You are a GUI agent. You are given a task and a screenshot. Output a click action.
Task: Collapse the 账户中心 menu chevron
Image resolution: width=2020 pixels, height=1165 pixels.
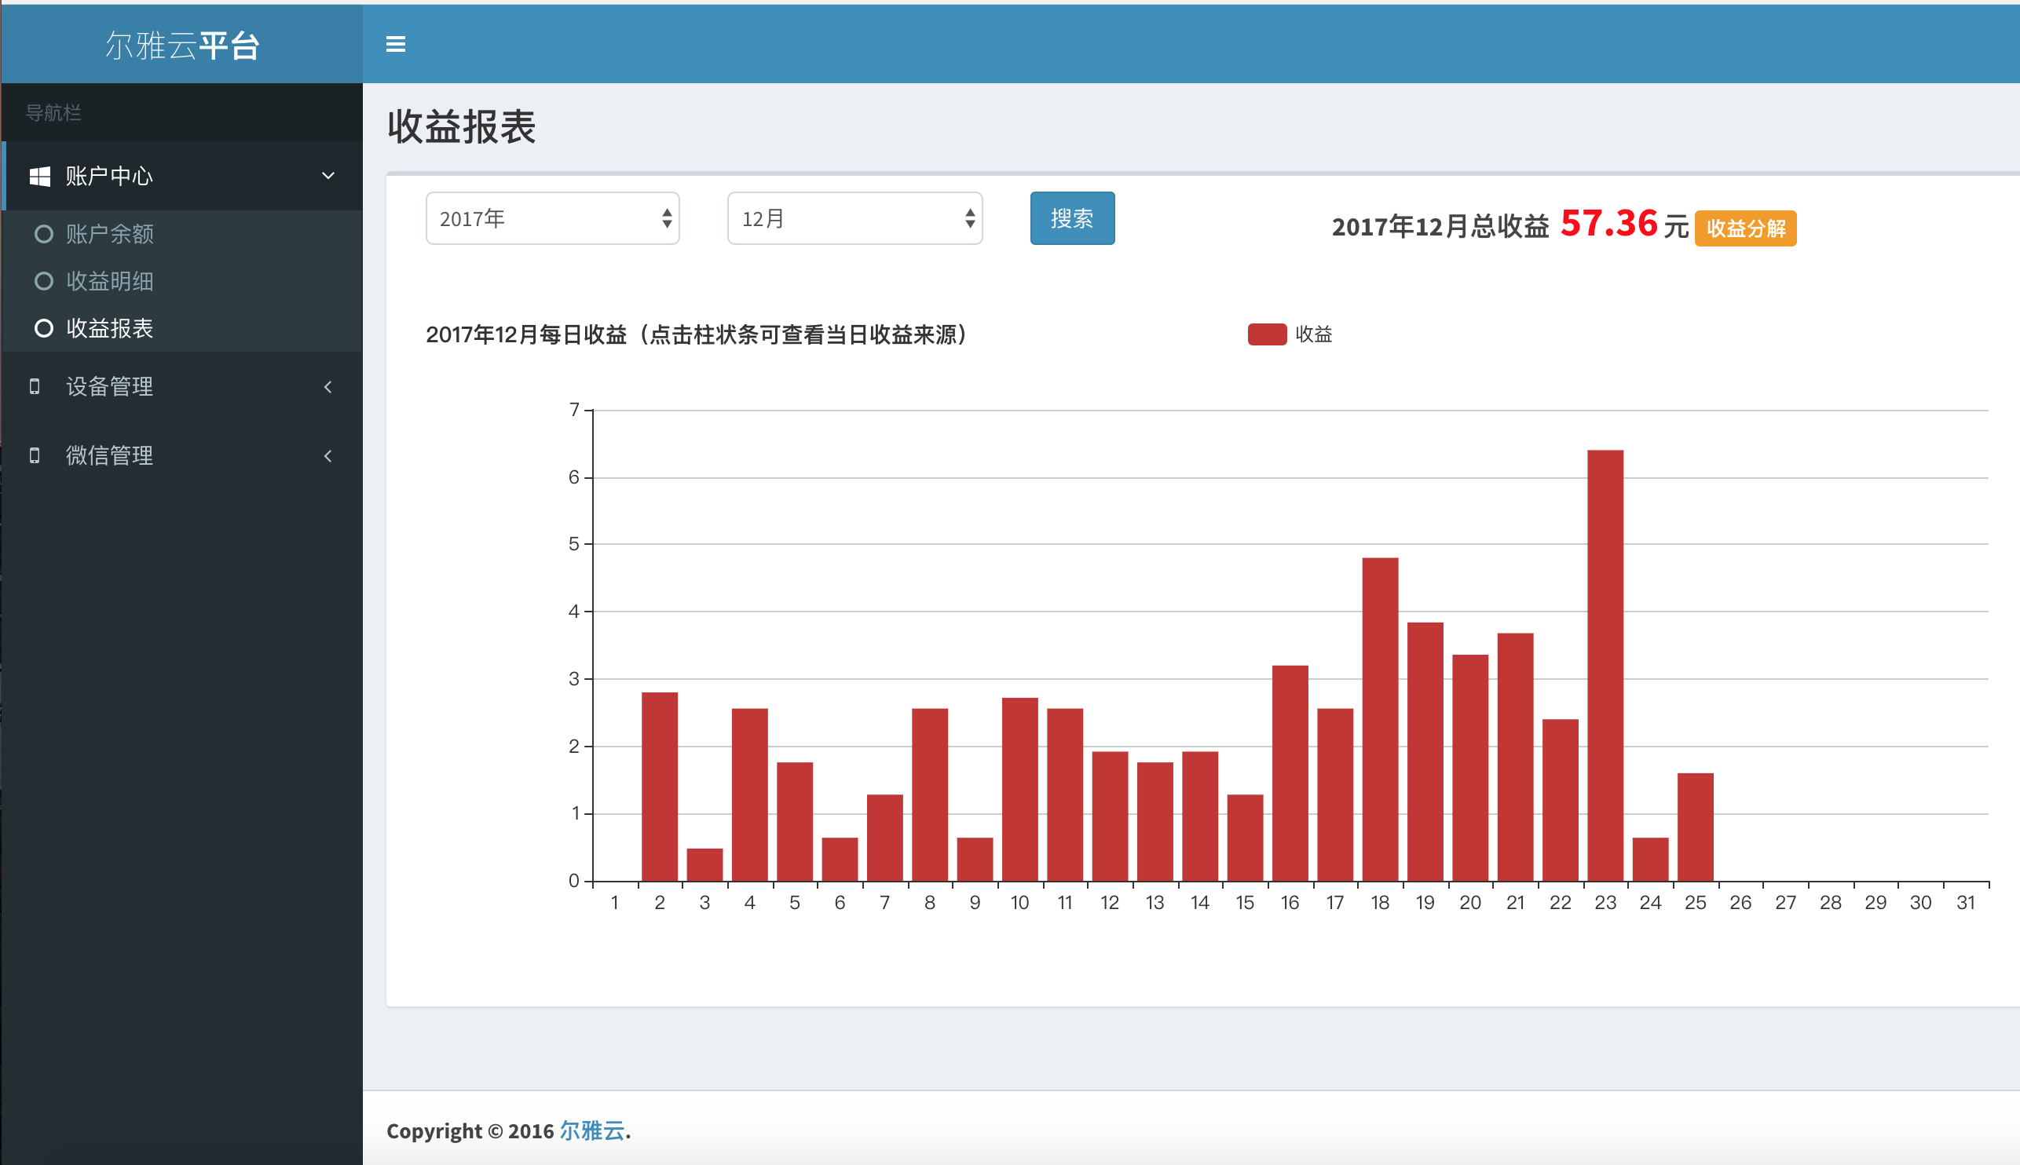328,176
